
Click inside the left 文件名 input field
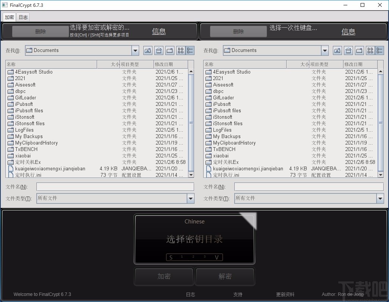[114, 186]
